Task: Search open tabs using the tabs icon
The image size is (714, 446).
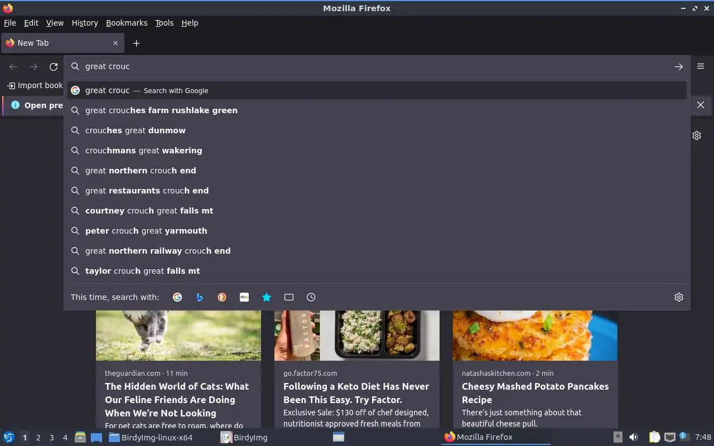Action: (x=289, y=297)
